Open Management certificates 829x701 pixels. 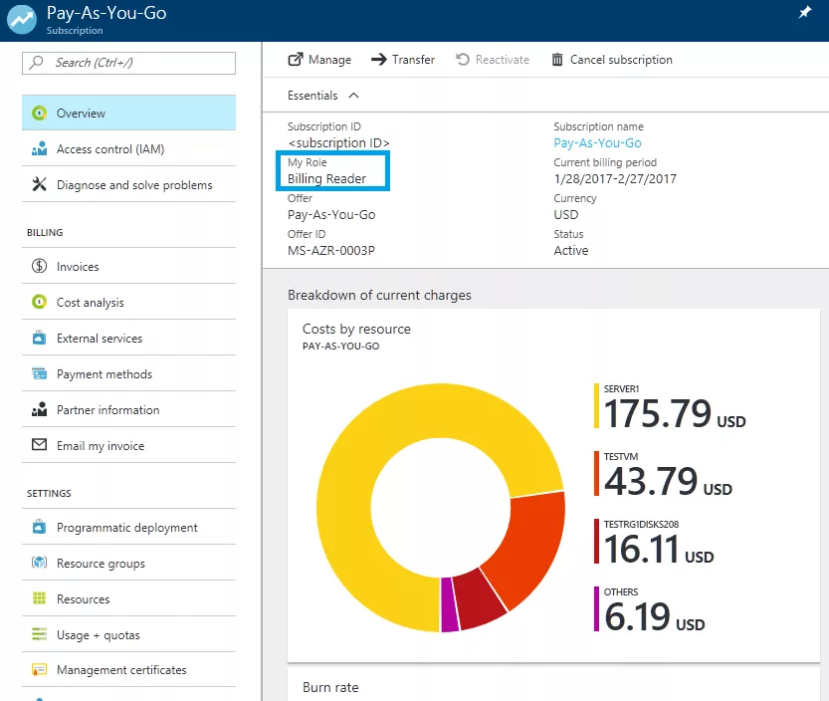coord(128,670)
